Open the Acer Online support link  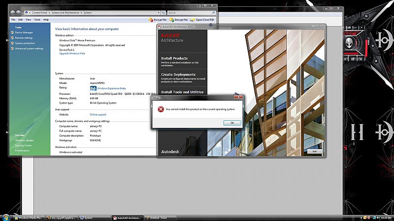tap(98, 114)
